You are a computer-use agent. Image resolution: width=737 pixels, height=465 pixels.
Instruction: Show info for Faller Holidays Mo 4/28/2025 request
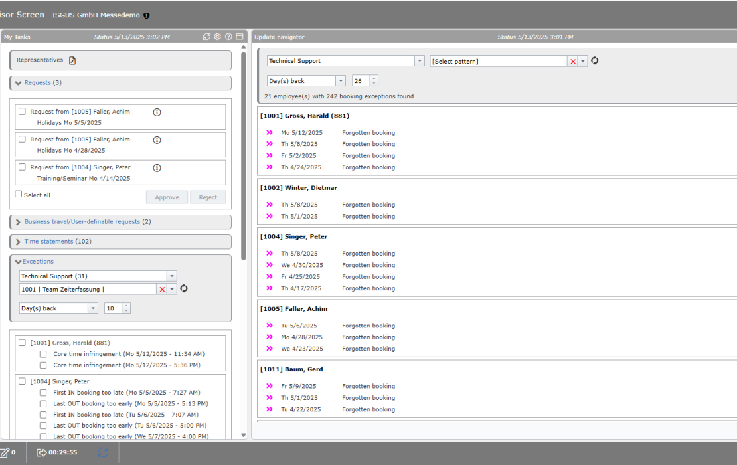[157, 140]
